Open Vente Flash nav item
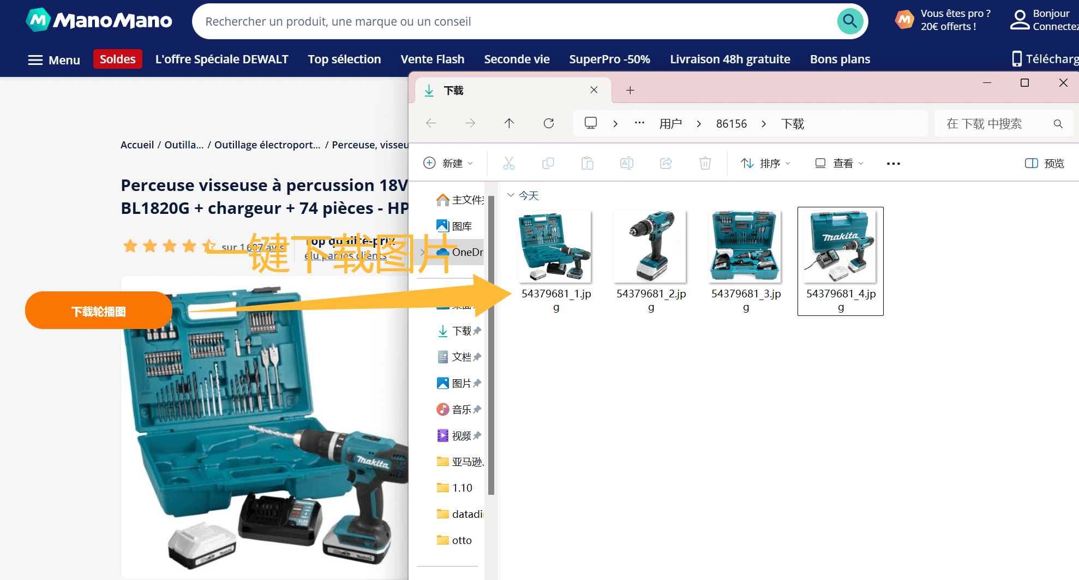The height and width of the screenshot is (580, 1079). pyautogui.click(x=433, y=59)
